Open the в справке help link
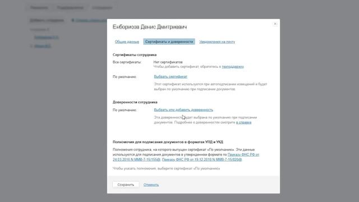This screenshot has height=202, width=359. [x=243, y=122]
